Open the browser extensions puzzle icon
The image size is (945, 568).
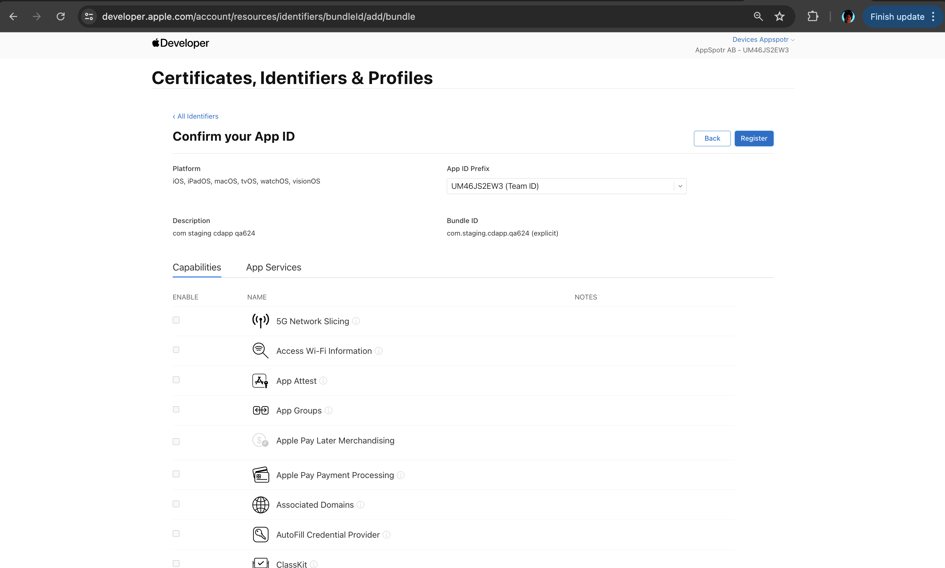(813, 16)
